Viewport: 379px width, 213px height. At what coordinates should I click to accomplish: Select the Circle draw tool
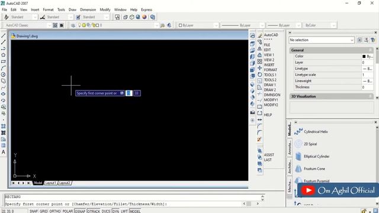4,75
